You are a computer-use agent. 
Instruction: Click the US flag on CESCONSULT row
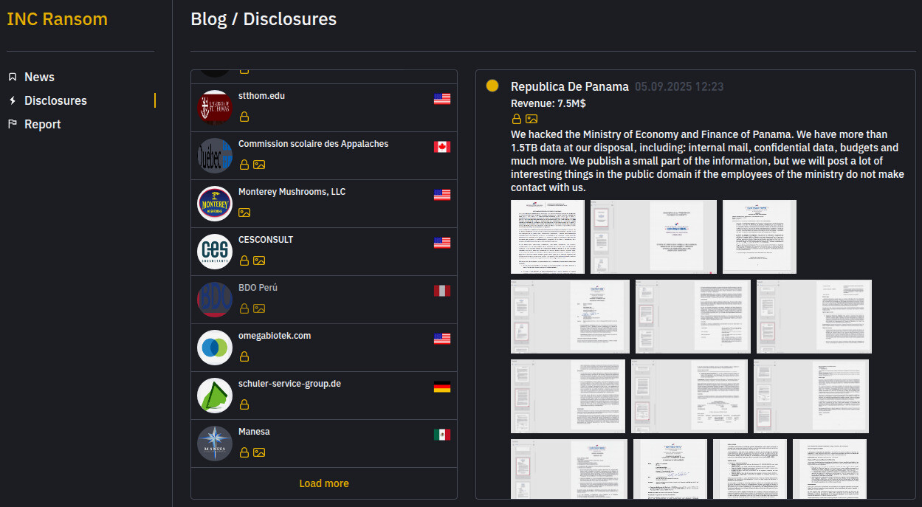442,243
